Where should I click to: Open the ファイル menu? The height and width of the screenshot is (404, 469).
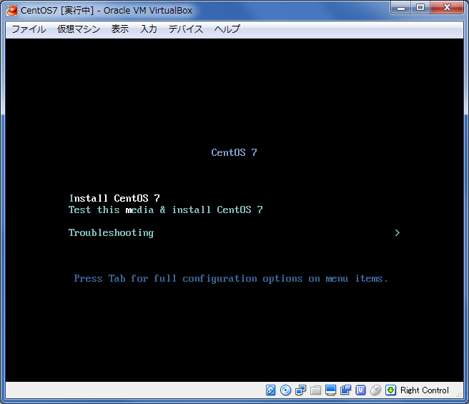tap(29, 29)
